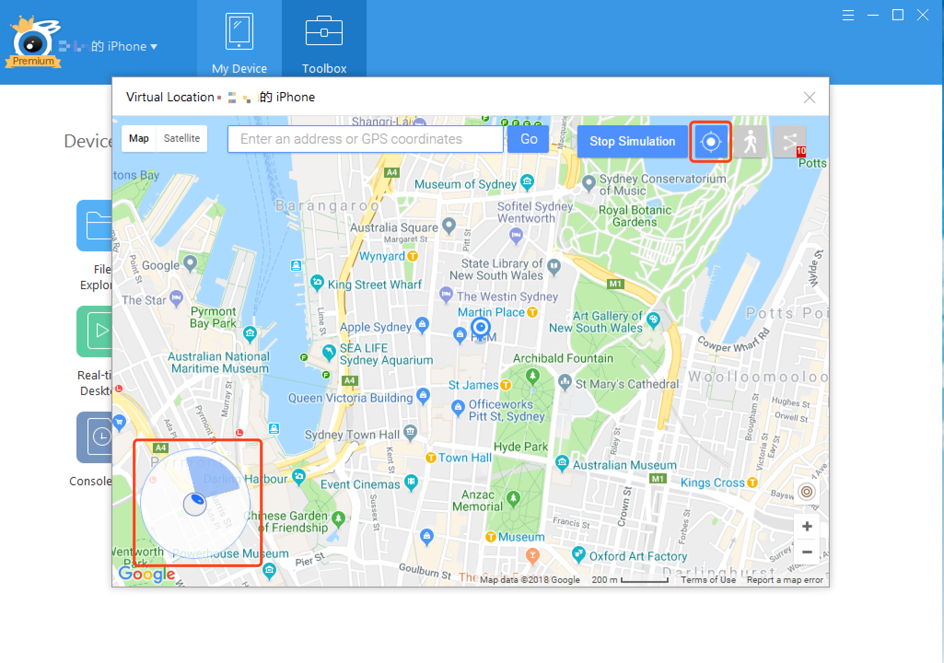Viewport: 944px width, 663px height.
Task: Click the joystick/gamepad control icon
Action: [x=197, y=499]
